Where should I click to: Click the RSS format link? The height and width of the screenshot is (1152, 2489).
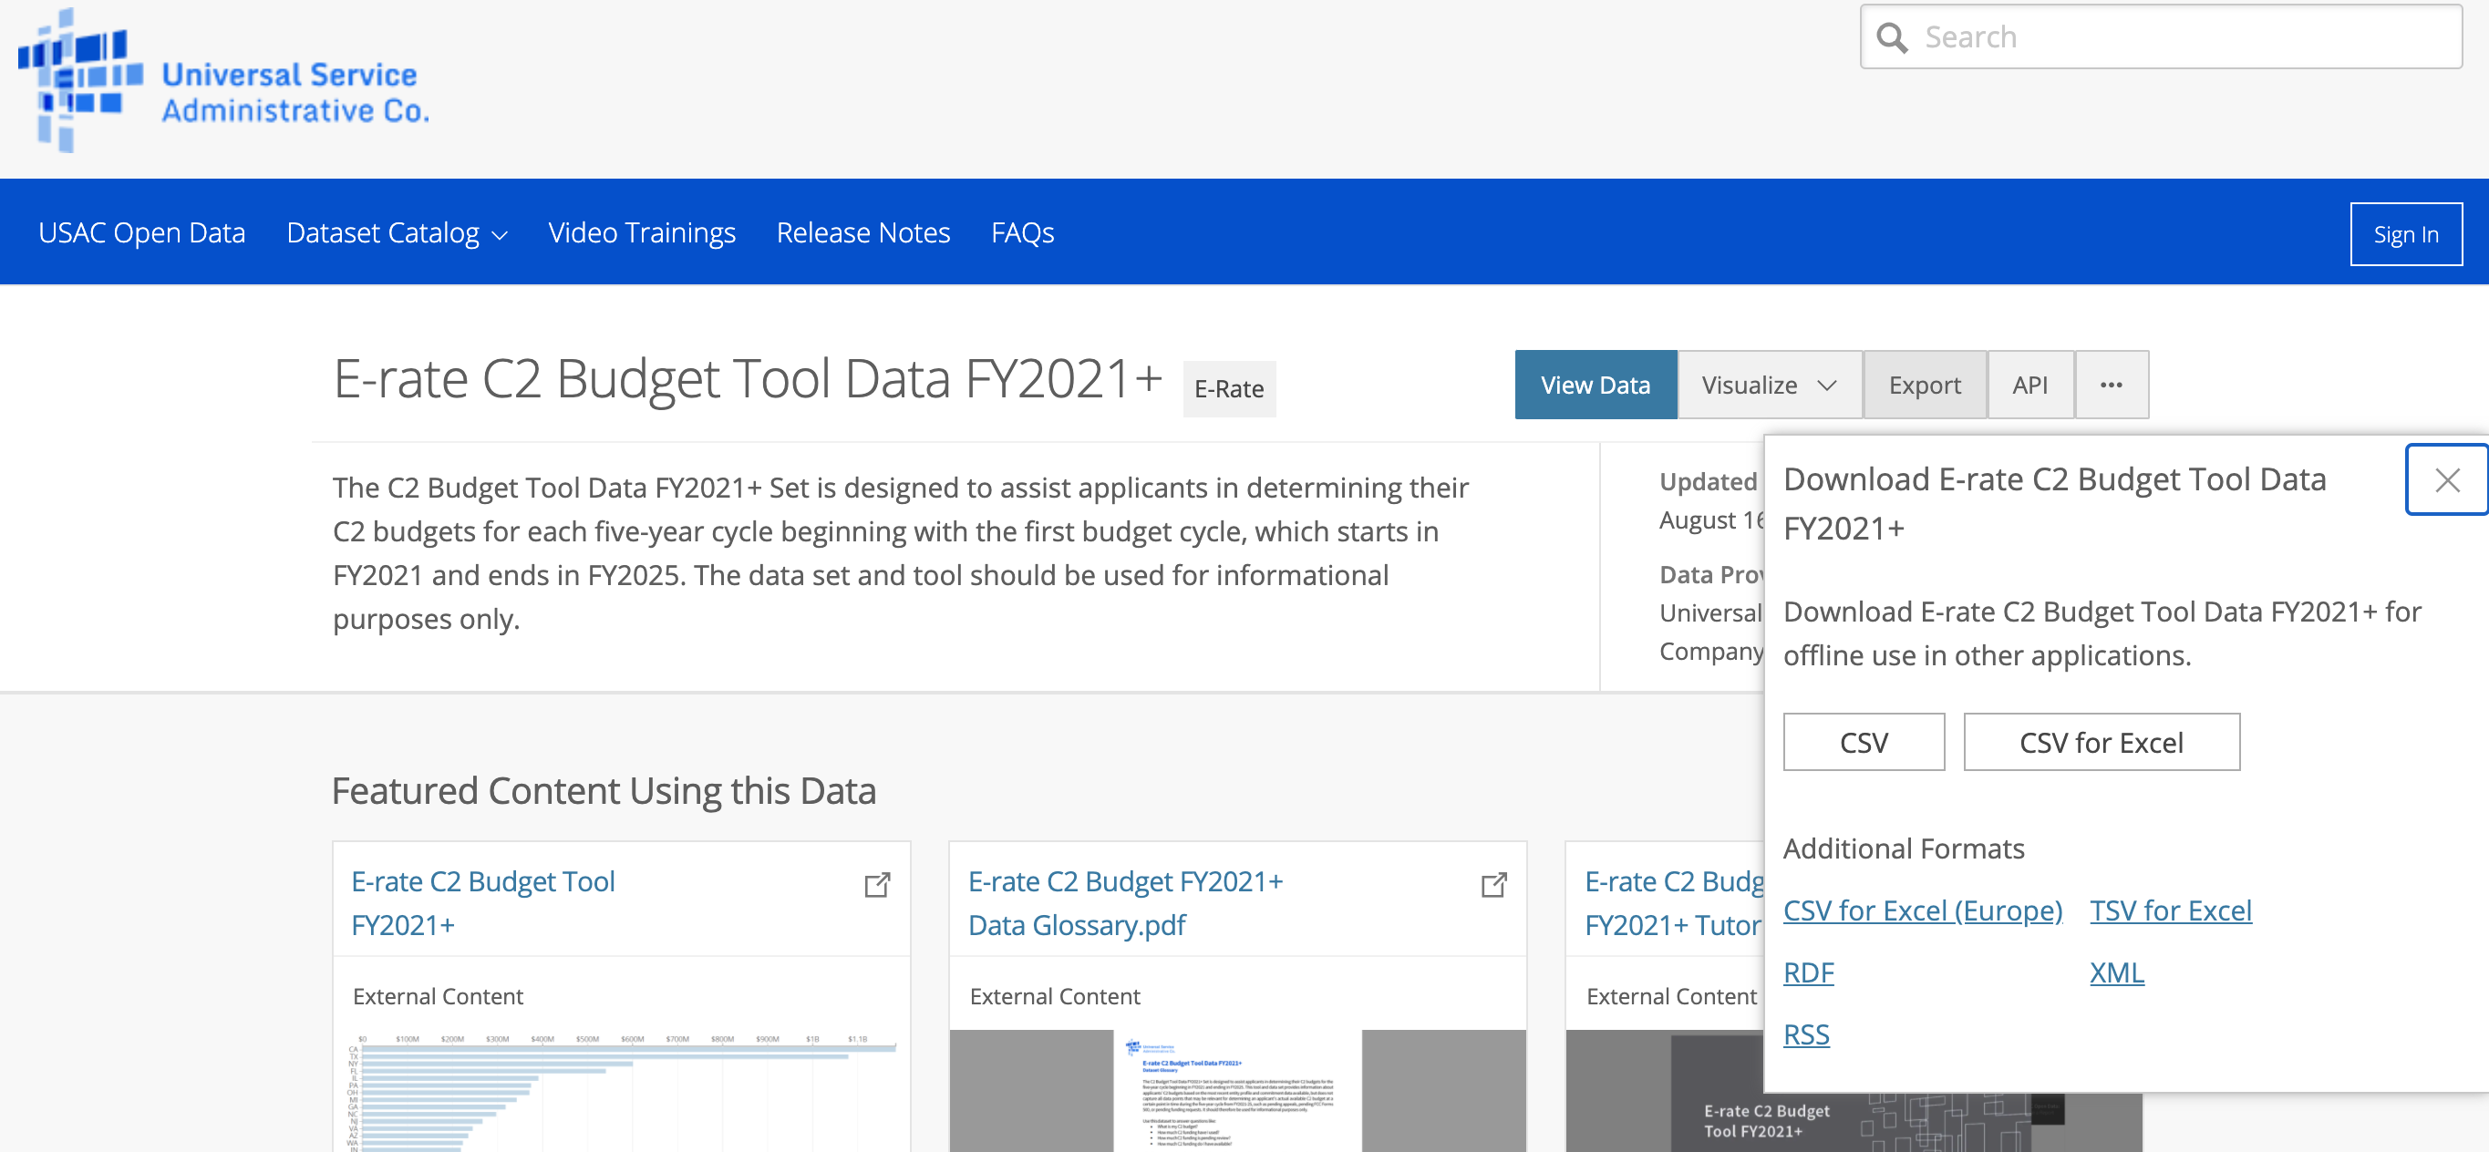[1806, 1034]
